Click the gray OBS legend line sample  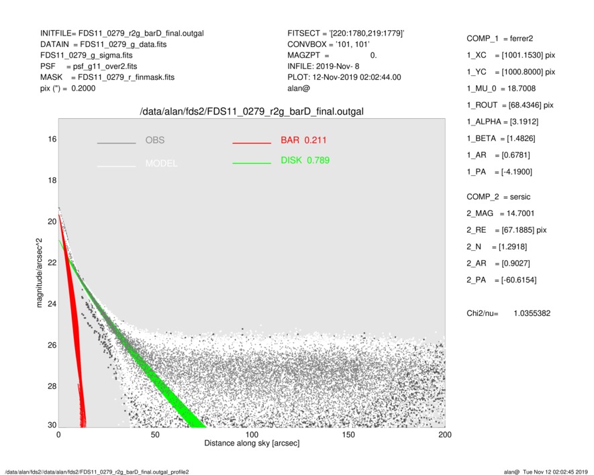(x=116, y=143)
